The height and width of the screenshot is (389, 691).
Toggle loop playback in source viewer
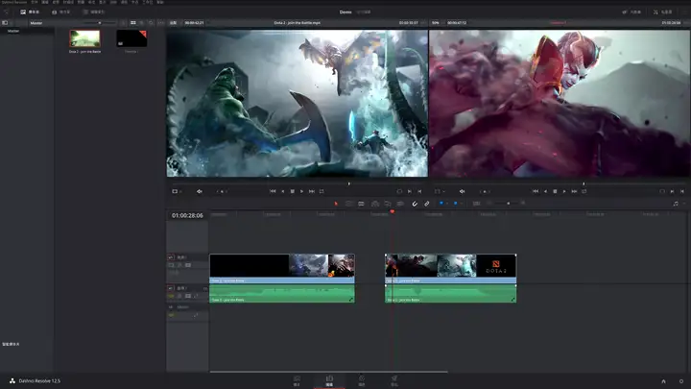(x=322, y=191)
